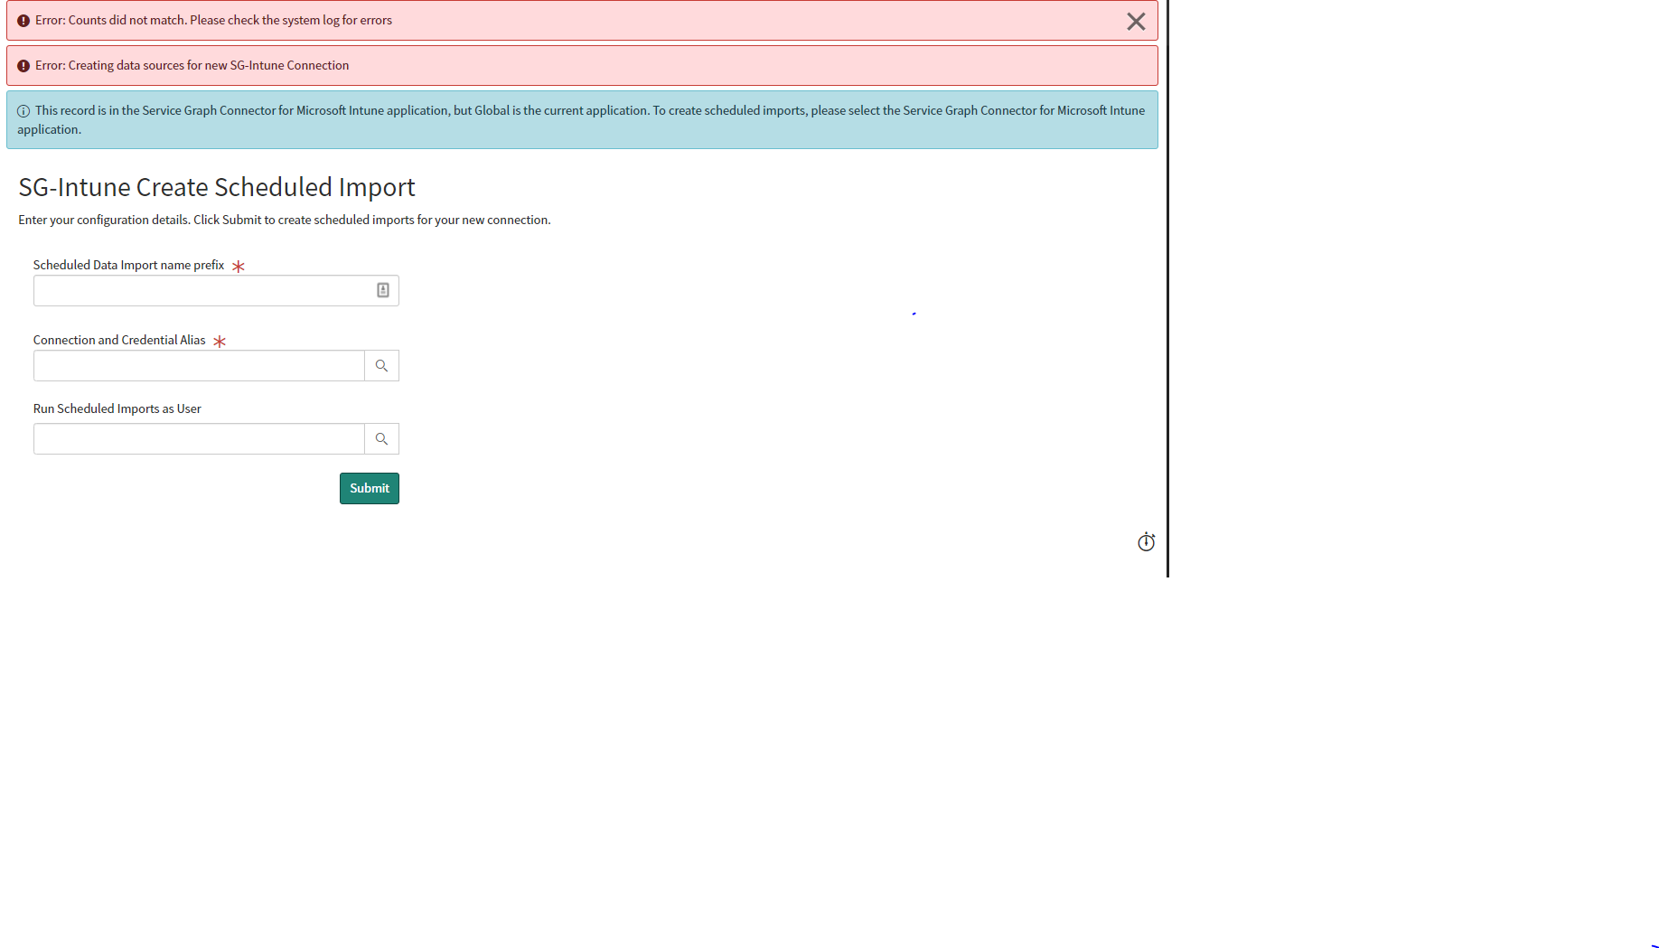Open the response time stopwatch icon
This screenshot has width=1659, height=948.
(1146, 542)
